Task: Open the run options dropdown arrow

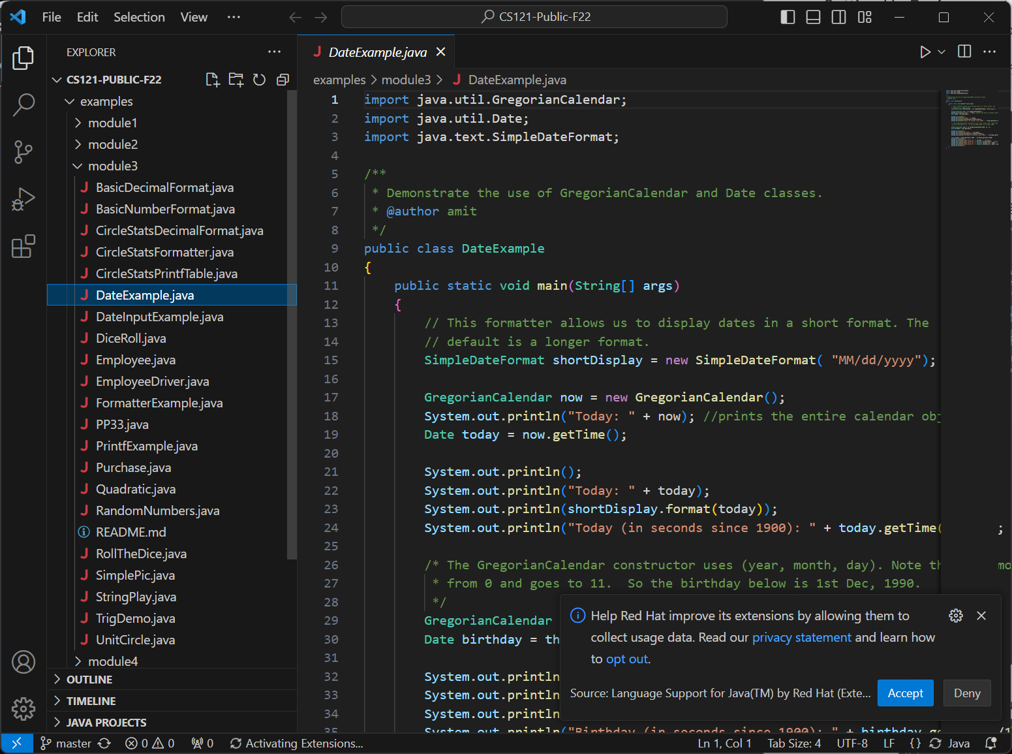Action: click(x=942, y=52)
